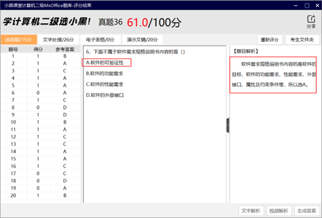Select question row 19 in list
The width and height of the screenshot is (322, 218).
(40, 188)
